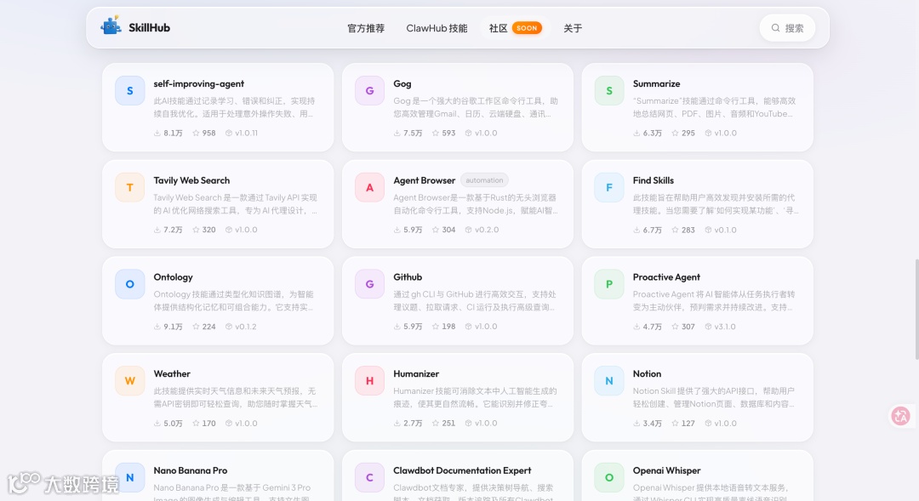919x501 pixels.
Task: Click the green O avatar of Openai Whisper
Action: tap(609, 477)
